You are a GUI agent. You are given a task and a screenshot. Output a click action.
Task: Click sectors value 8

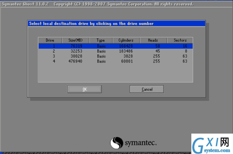click(x=186, y=51)
